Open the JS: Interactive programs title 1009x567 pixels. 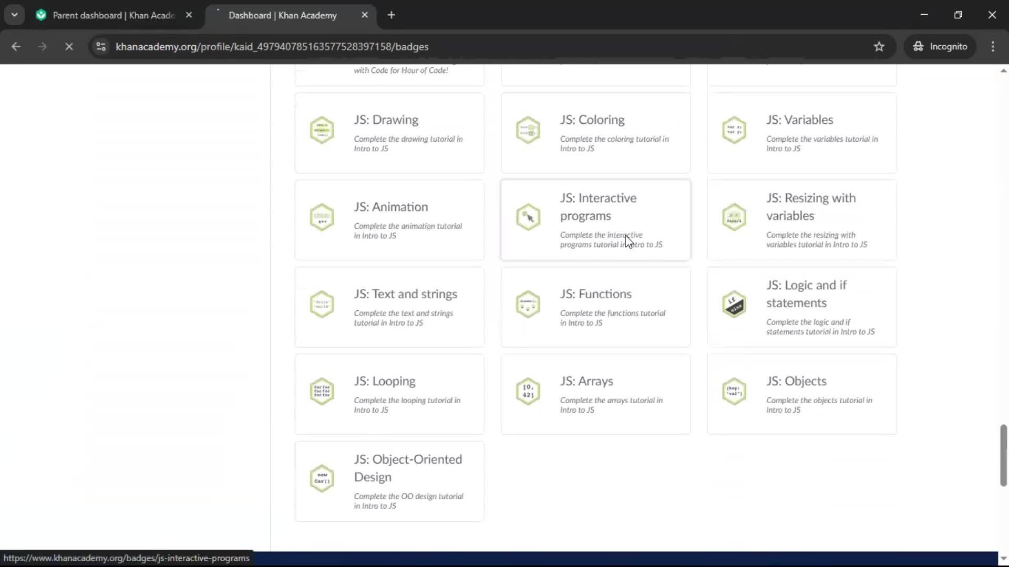point(598,207)
